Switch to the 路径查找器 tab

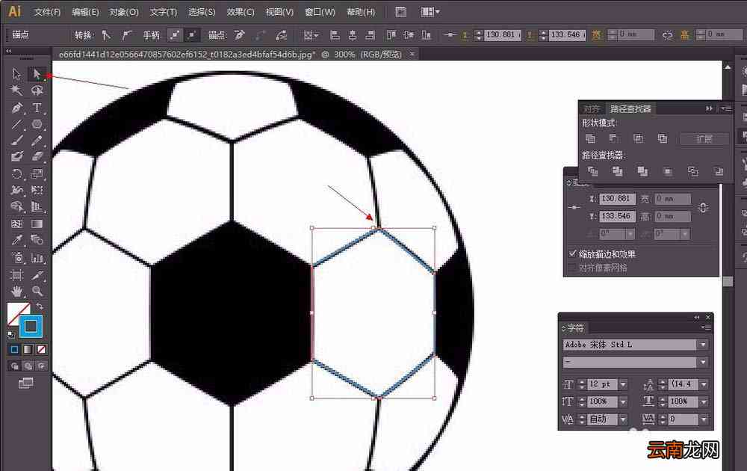(630, 108)
